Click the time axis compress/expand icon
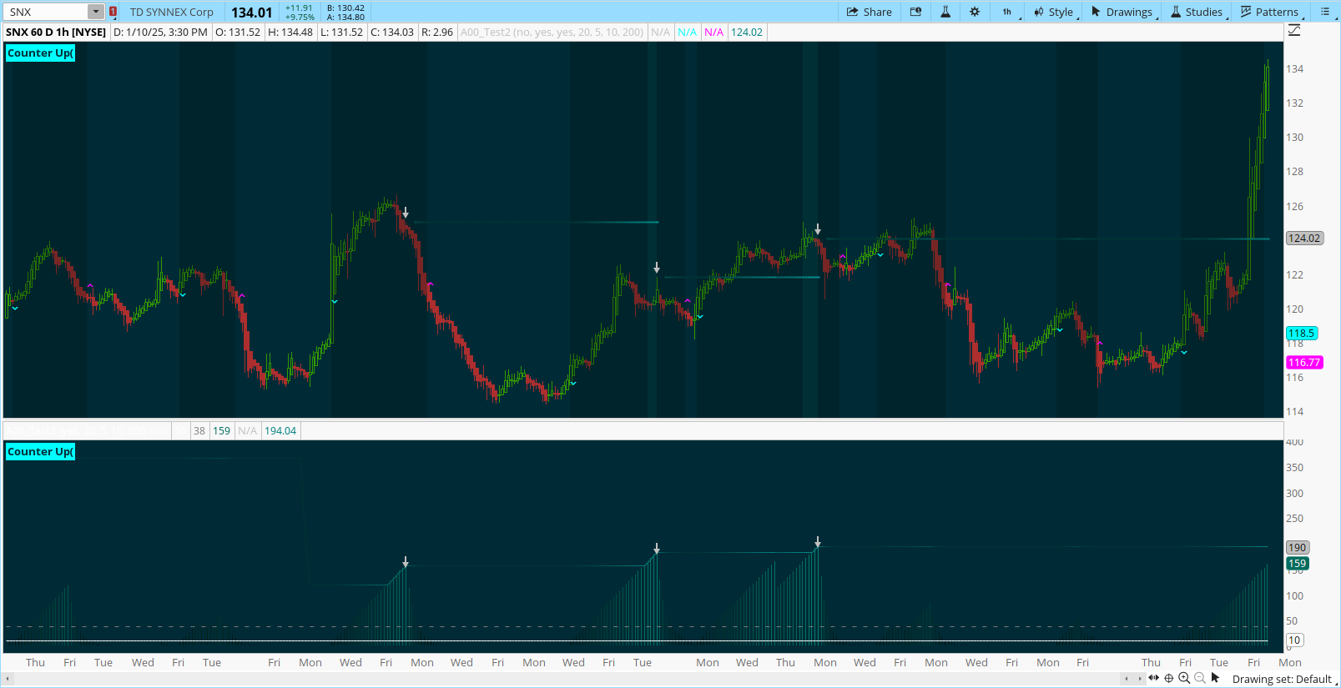1341x688 pixels. click(x=1153, y=678)
